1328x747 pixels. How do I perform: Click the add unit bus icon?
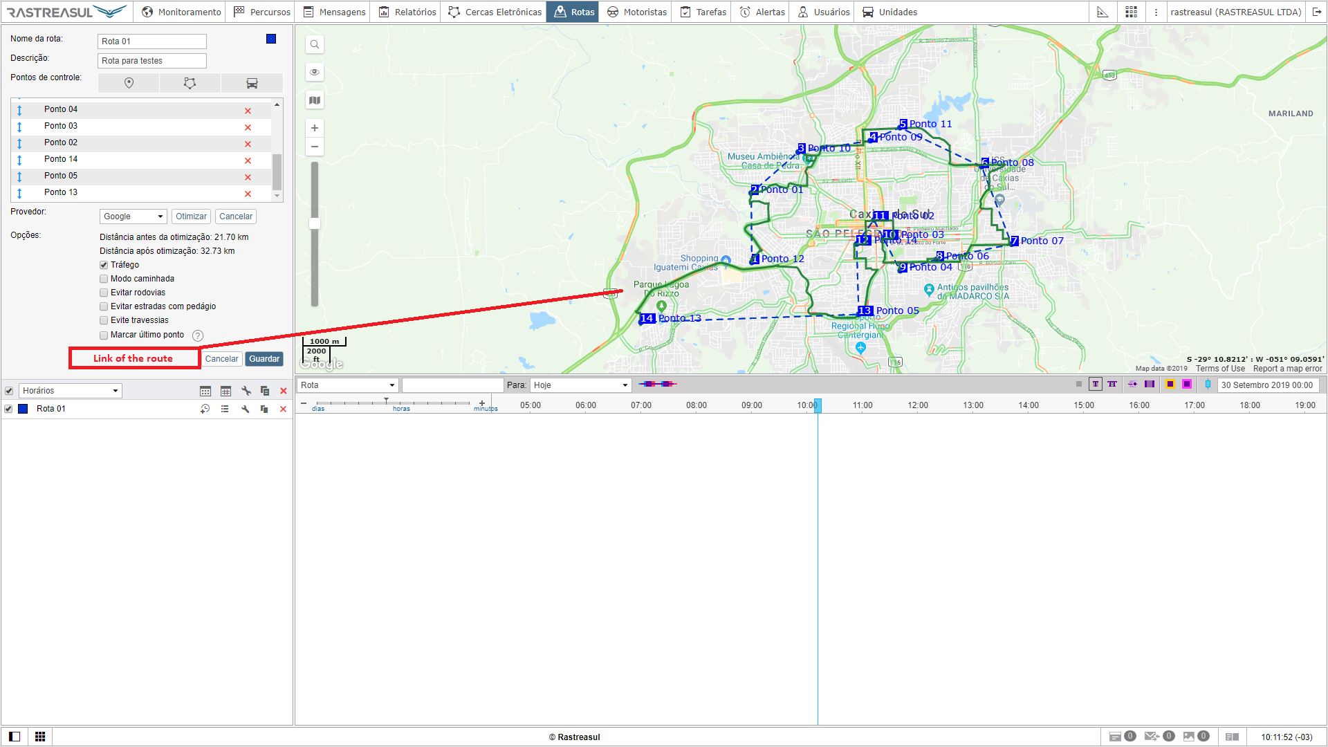click(x=252, y=83)
